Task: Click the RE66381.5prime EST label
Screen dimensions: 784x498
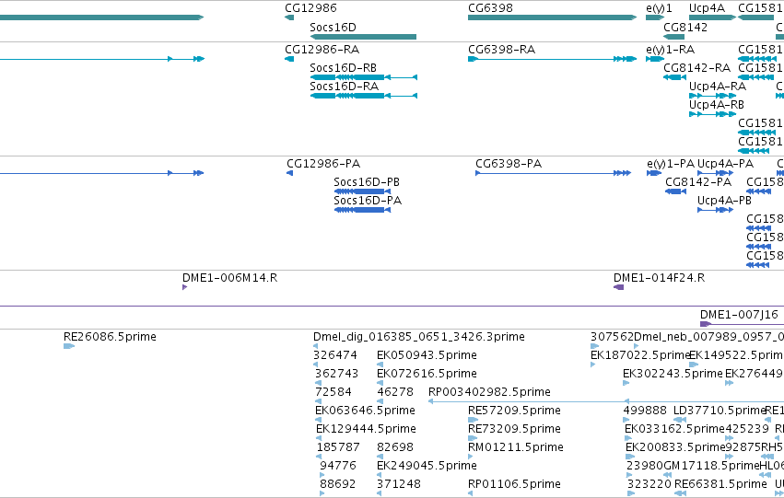Action: (720, 484)
